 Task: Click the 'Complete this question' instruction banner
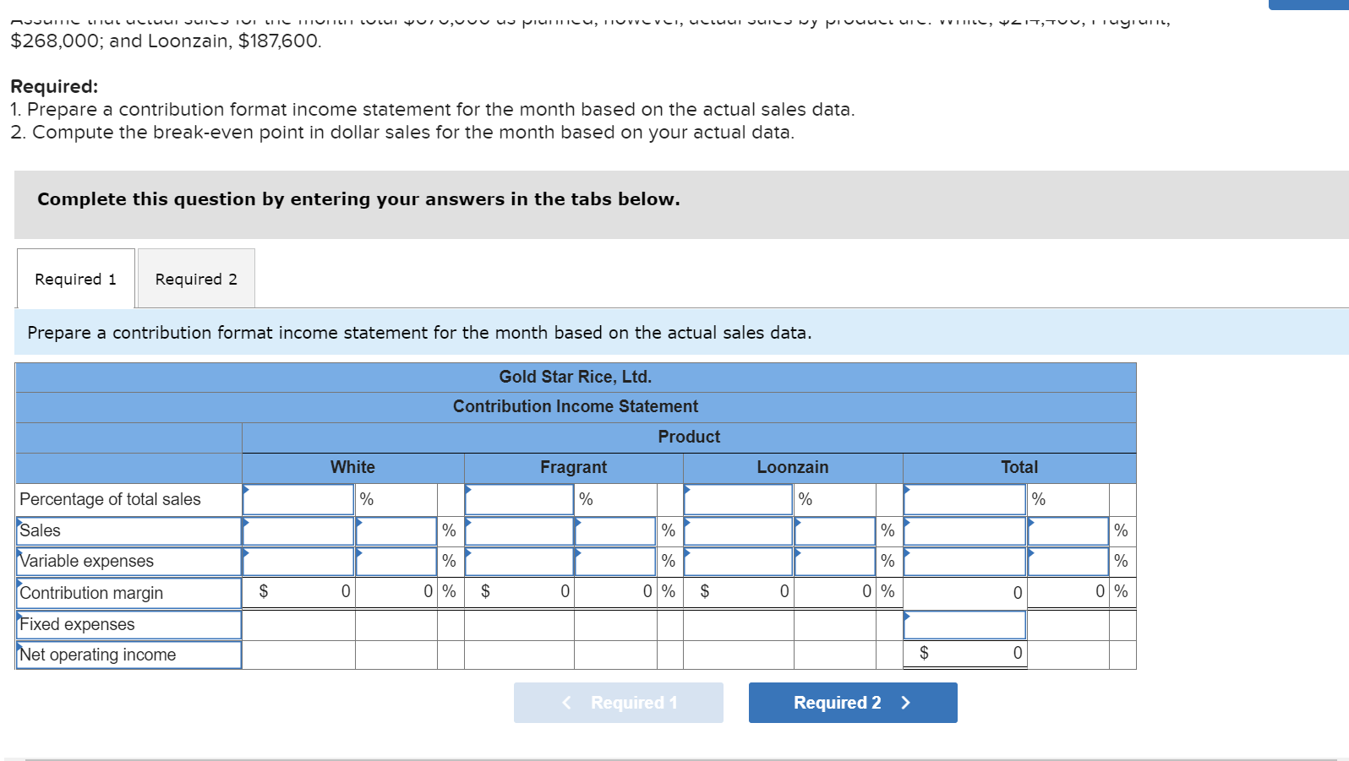click(x=681, y=205)
